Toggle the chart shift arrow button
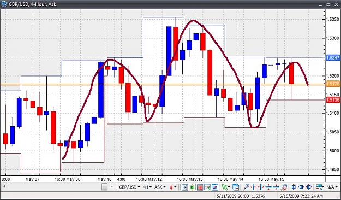 coord(185,187)
